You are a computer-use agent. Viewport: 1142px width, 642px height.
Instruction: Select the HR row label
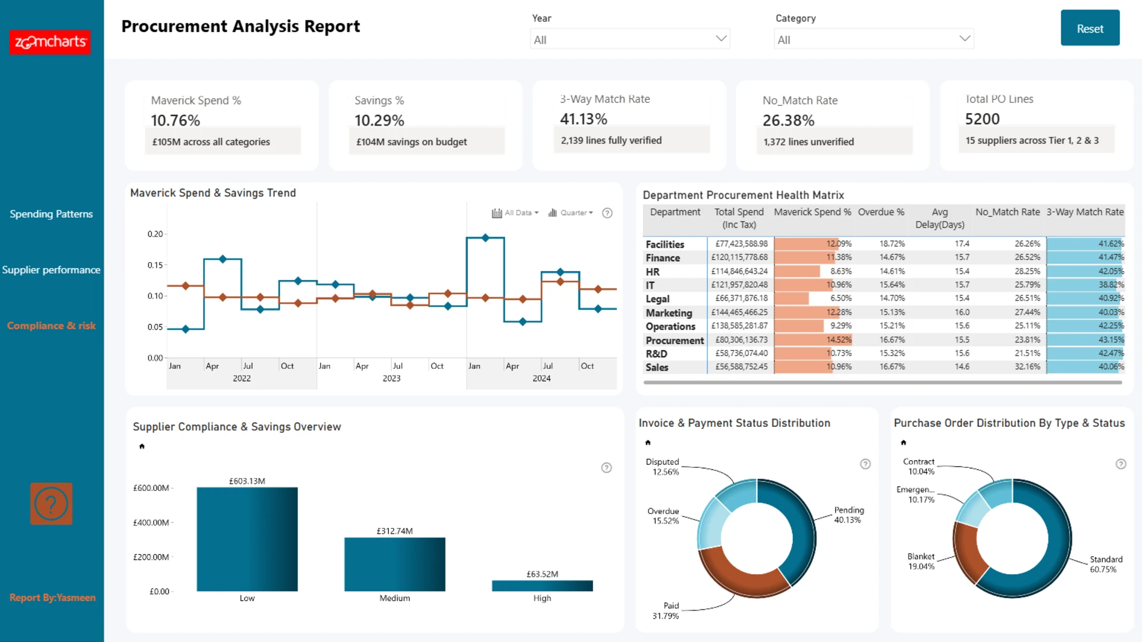[x=652, y=272]
